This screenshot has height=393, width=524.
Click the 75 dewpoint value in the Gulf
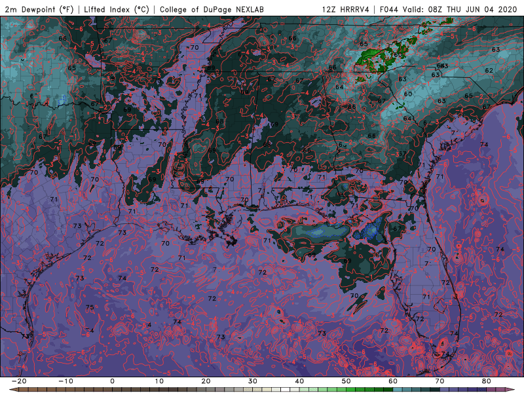click(90, 307)
